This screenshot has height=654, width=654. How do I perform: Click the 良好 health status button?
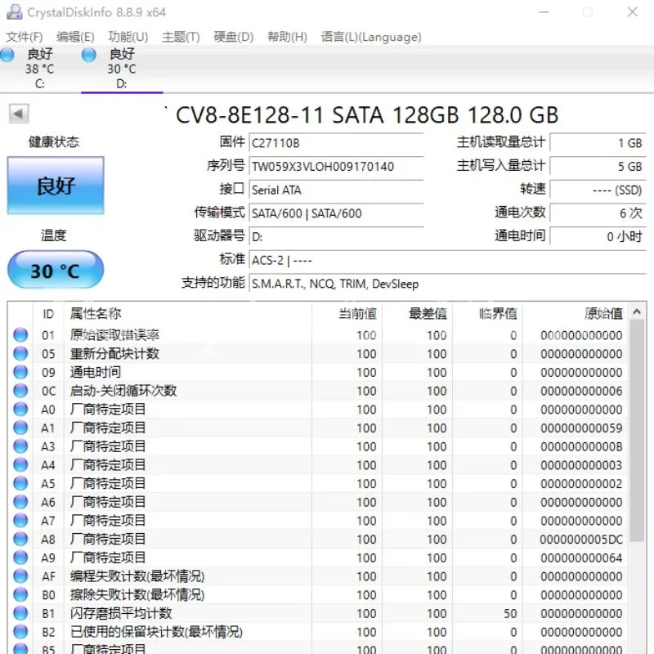(56, 186)
